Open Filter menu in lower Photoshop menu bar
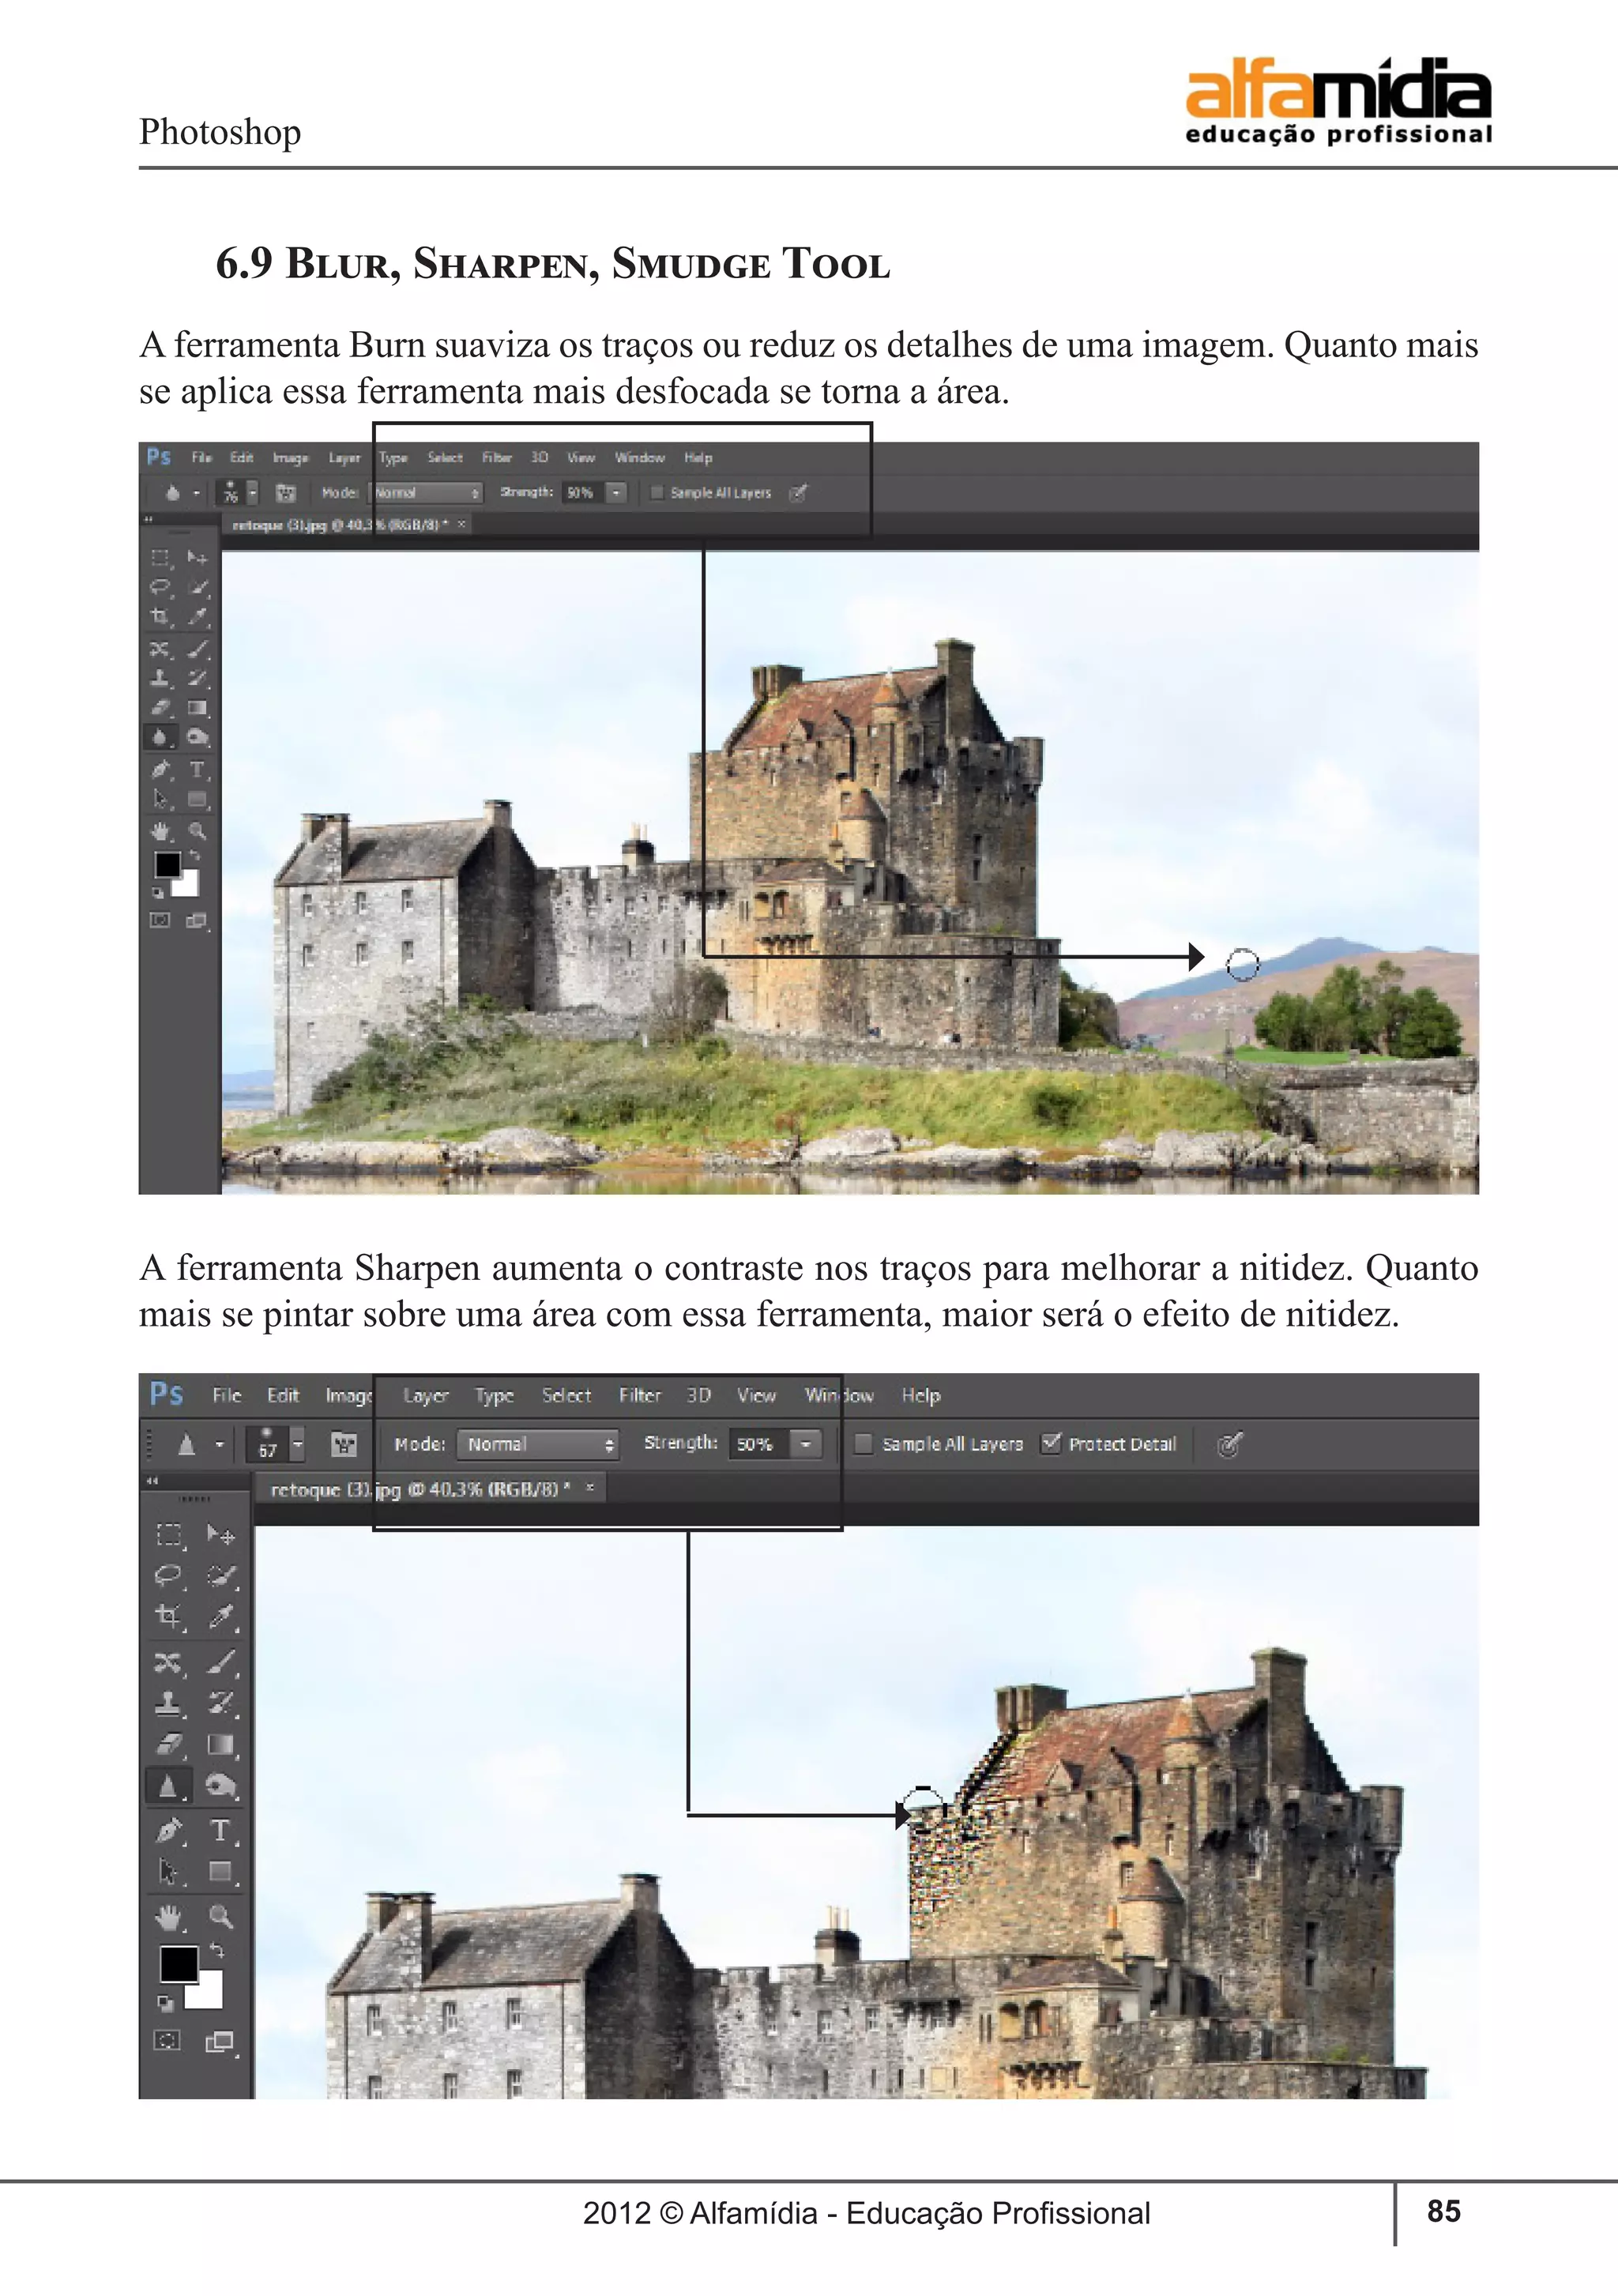This screenshot has height=2296, width=1618. click(x=639, y=1395)
